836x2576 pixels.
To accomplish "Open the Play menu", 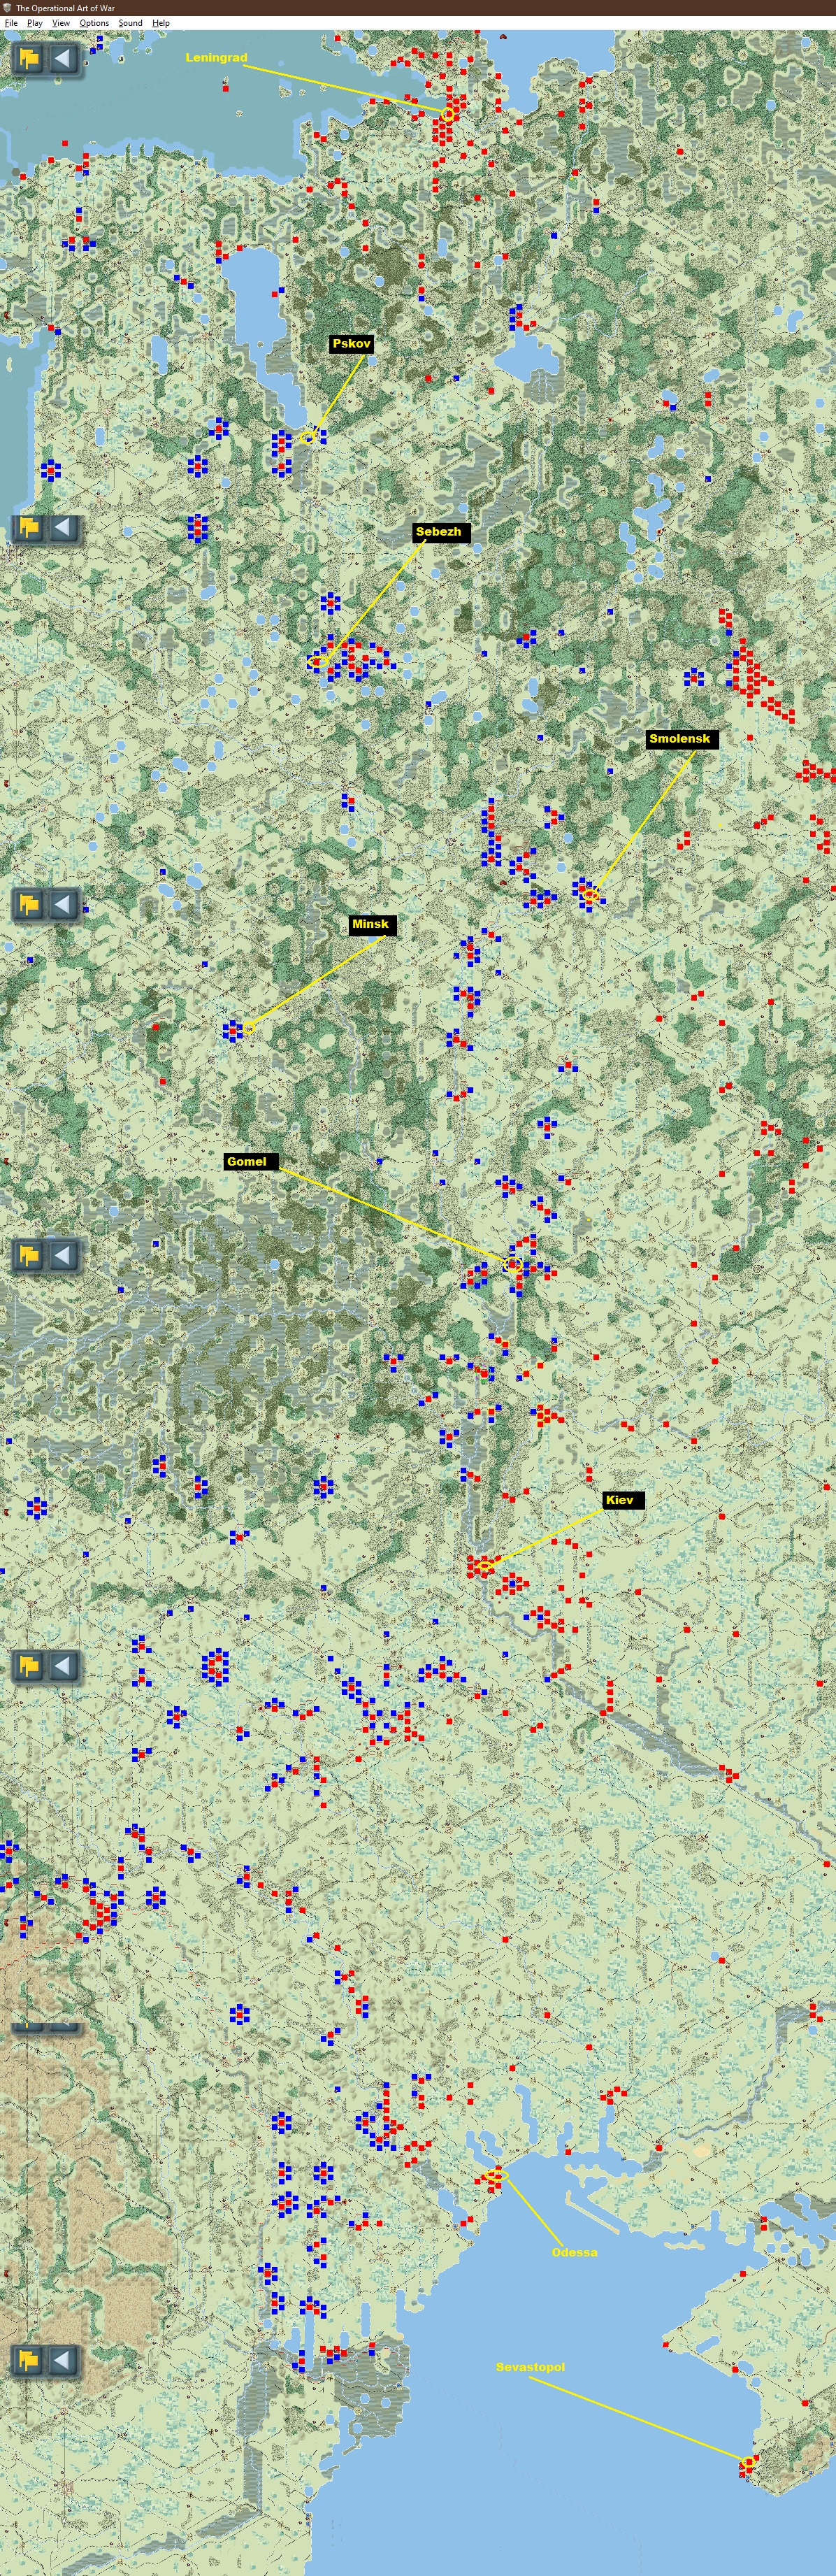I will click(x=35, y=22).
